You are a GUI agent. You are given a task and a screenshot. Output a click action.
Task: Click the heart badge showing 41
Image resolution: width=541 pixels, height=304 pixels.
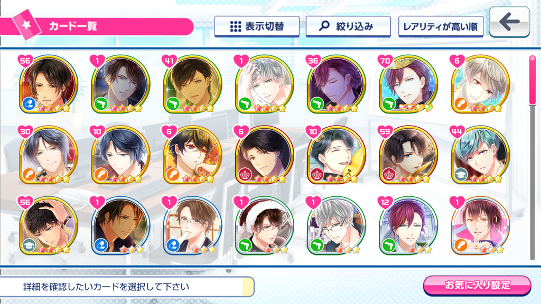pos(169,61)
